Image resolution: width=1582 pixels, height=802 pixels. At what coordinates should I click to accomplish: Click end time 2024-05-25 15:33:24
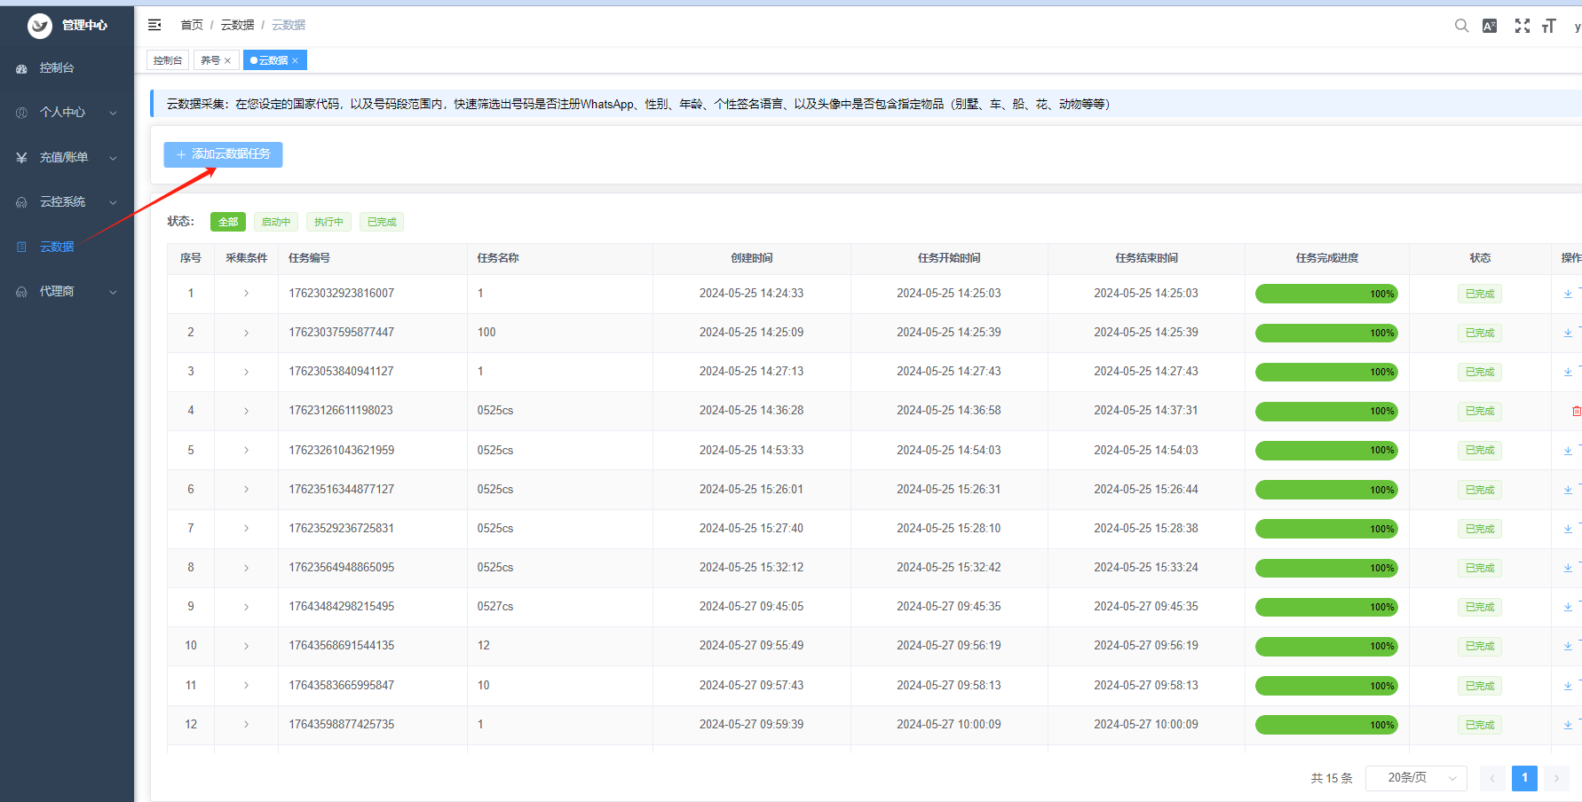(x=1146, y=568)
